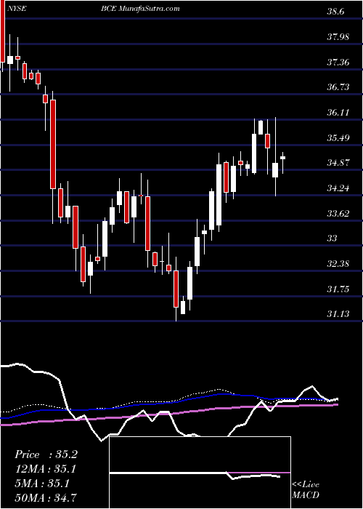The image size is (363, 509).
Task: Click the Price : 35.2 readout
Action: click(x=46, y=454)
